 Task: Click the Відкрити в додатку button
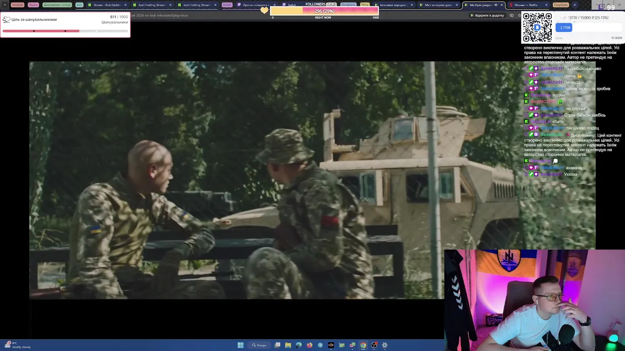487,15
